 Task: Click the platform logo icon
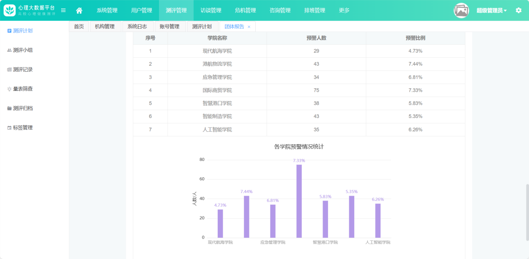coord(10,10)
